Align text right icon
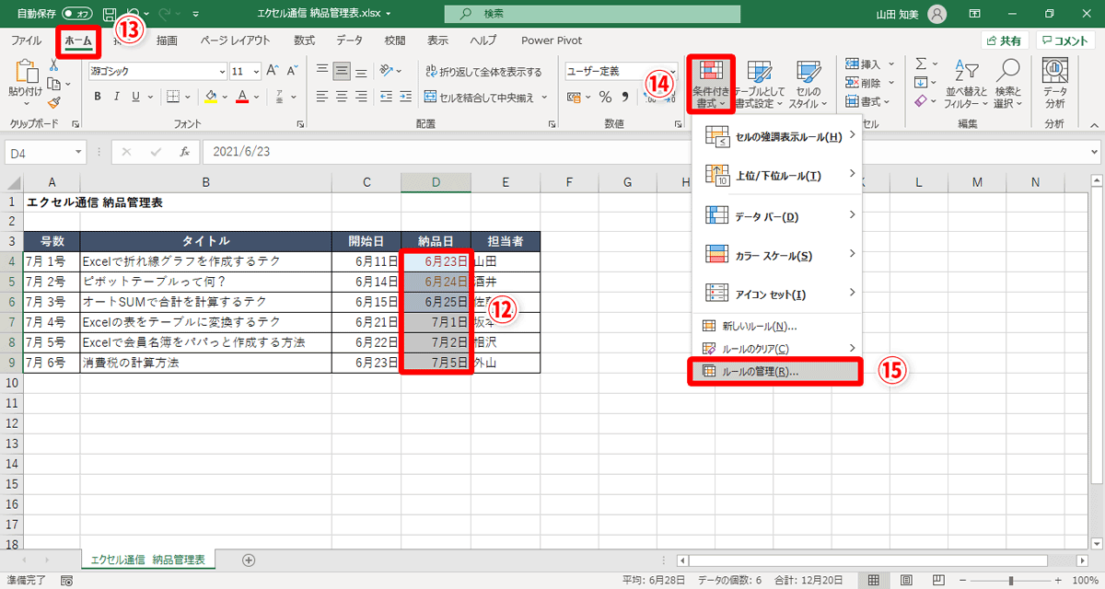Image resolution: width=1105 pixels, height=589 pixels. click(363, 96)
